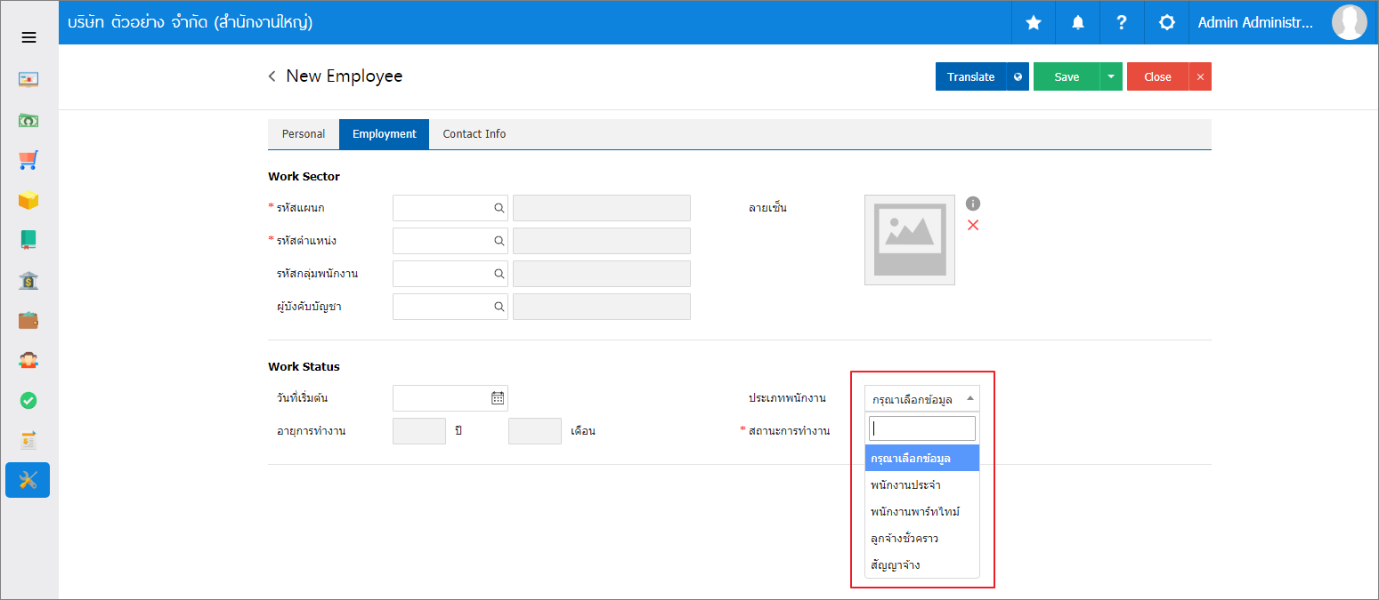1379x600 pixels.
Task: Choose พนักงานพาร์ทไทม์ from the list
Action: point(922,512)
